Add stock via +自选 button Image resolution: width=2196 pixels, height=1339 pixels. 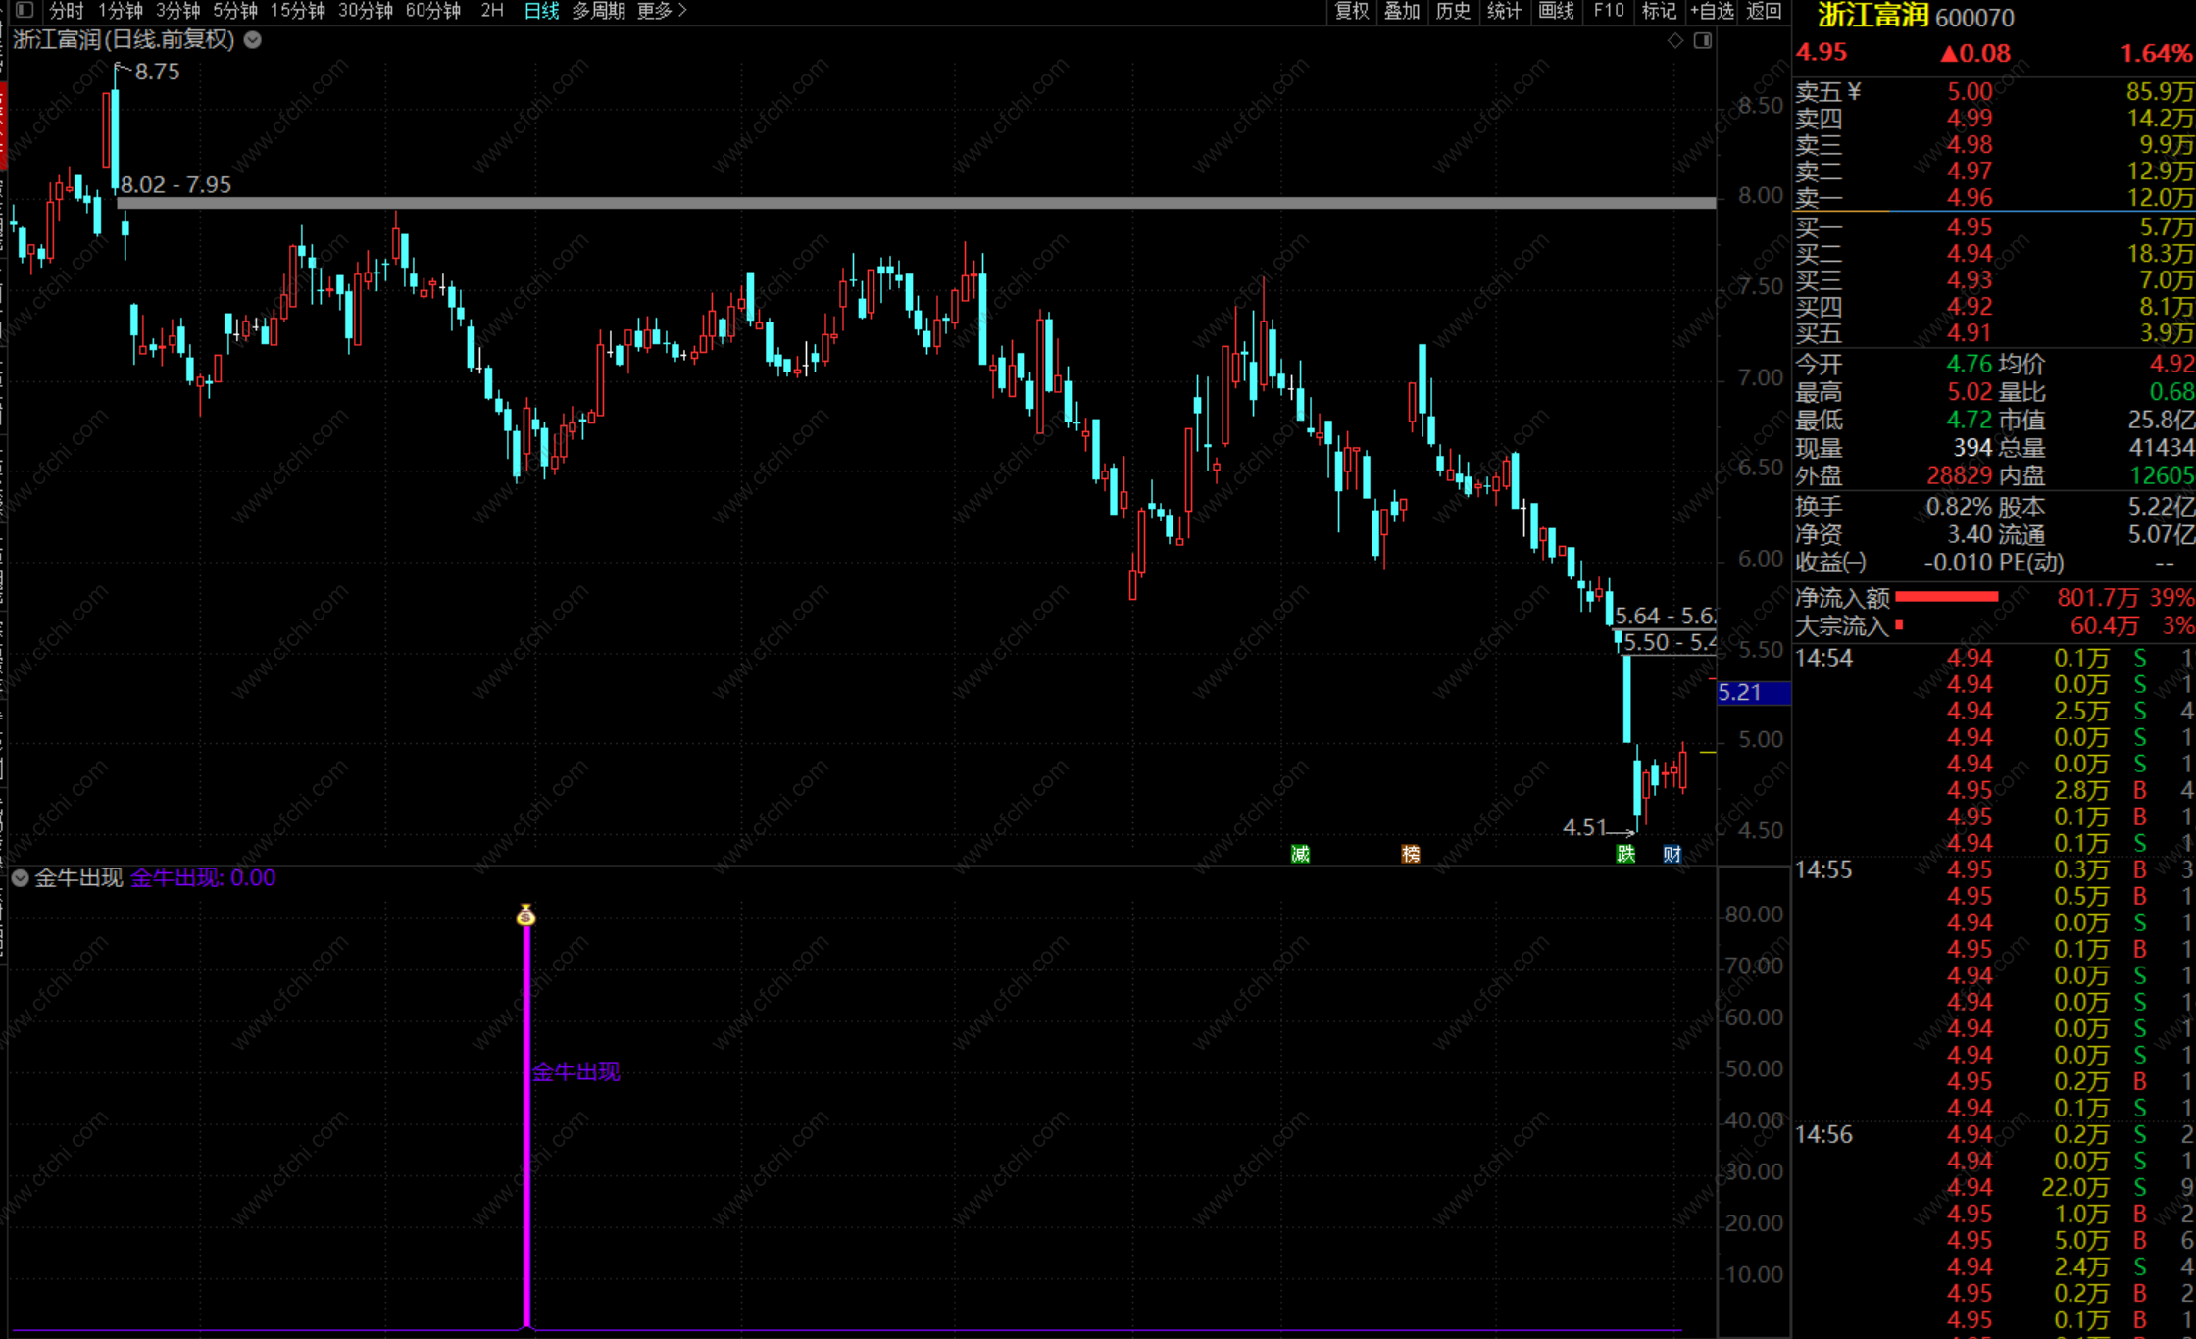click(1712, 11)
